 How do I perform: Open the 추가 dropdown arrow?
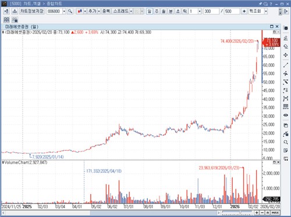tap(99, 11)
